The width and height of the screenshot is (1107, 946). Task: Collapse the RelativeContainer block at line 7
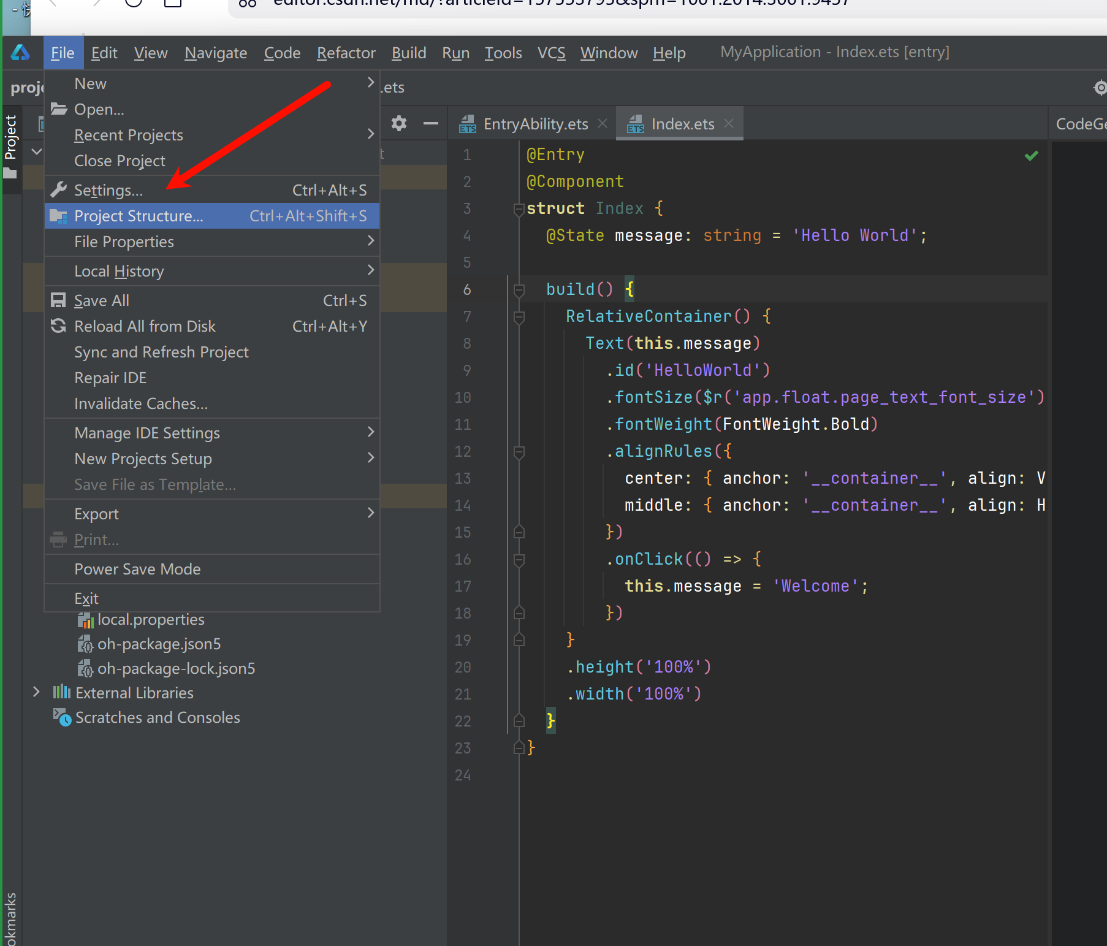coord(519,317)
